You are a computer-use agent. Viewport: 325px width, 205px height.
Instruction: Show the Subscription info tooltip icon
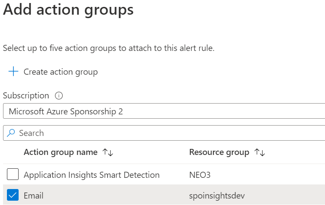[x=59, y=96]
